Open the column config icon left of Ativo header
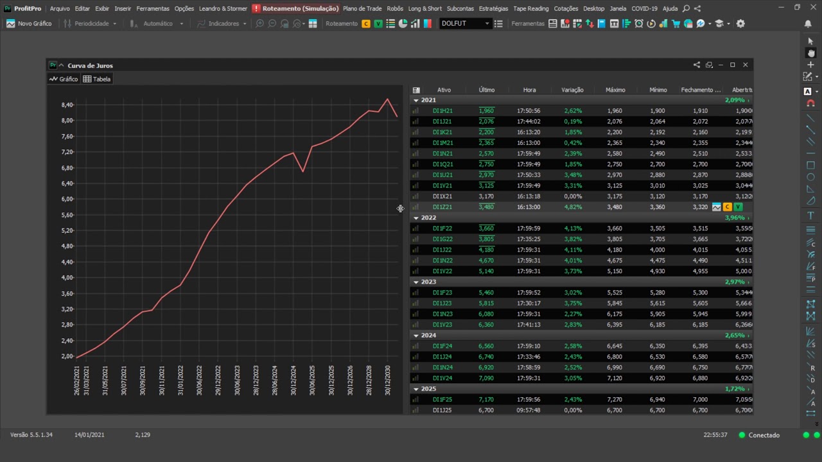Viewport: 822px width, 462px height. pos(416,90)
